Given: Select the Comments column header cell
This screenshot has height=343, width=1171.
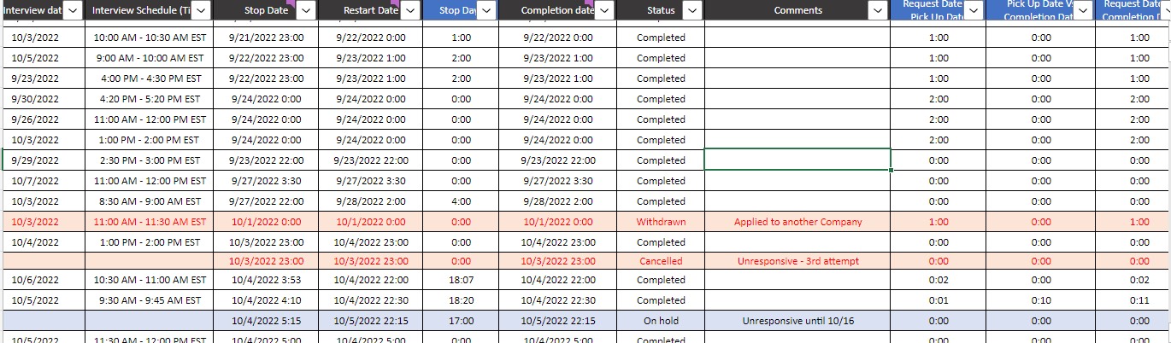Looking at the screenshot, I should [786, 10].
